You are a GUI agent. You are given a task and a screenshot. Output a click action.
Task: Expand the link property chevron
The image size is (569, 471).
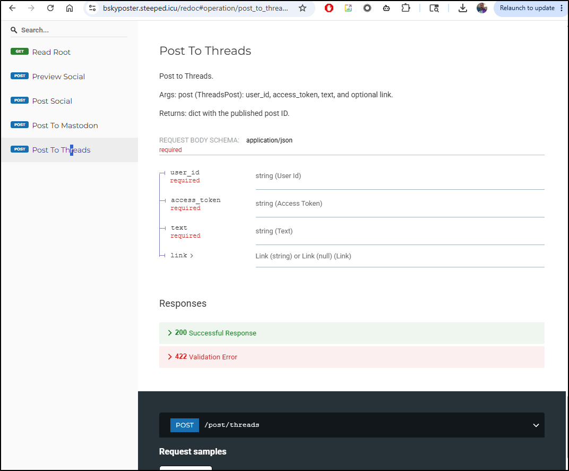pos(192,256)
